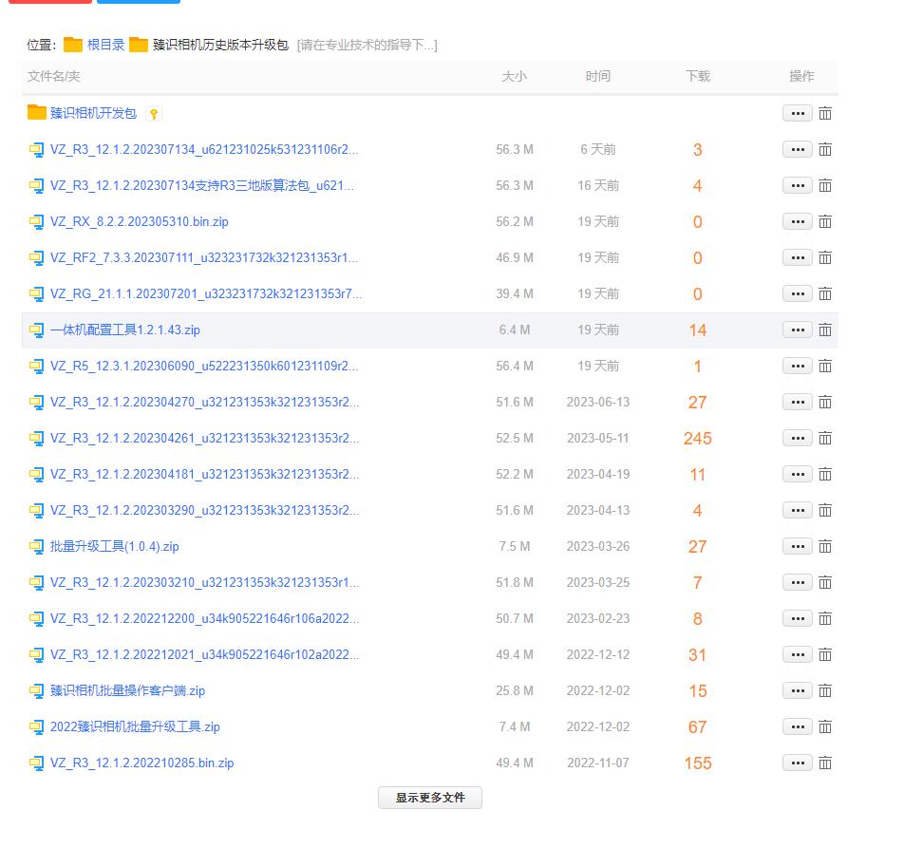Click the 根目录 folder icon in breadcrumb

tap(73, 45)
